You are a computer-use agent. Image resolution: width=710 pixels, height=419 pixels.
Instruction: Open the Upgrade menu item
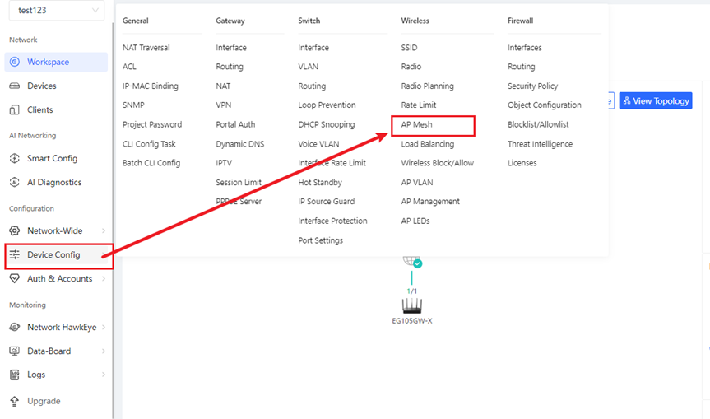(x=56, y=401)
